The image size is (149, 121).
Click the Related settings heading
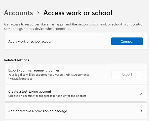click(17, 60)
